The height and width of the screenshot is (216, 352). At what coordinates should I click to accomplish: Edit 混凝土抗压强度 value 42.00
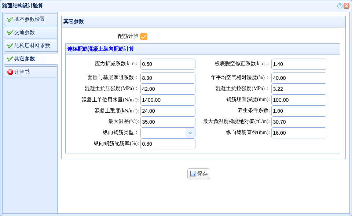(x=168, y=89)
